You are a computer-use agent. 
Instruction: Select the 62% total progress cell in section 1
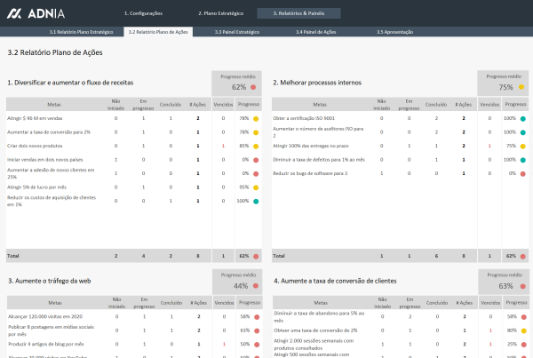point(243,256)
